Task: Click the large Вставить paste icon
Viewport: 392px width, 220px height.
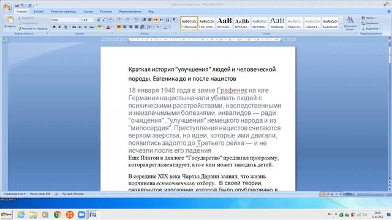Action: [x=10, y=20]
